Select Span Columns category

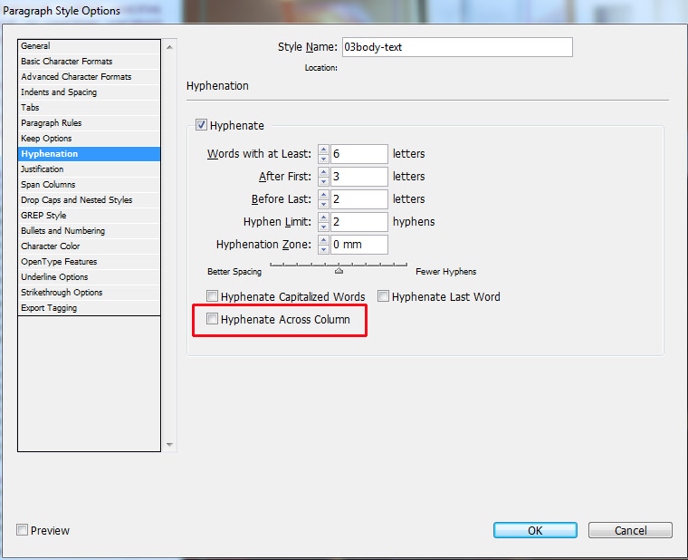(x=89, y=185)
